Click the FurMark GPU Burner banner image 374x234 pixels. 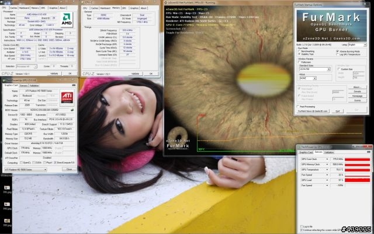click(x=331, y=26)
